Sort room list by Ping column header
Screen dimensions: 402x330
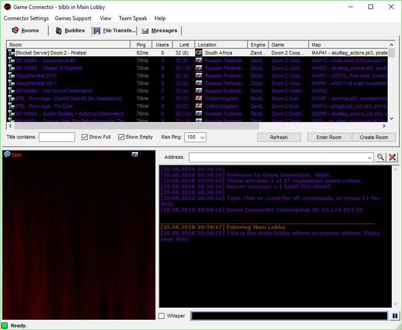tap(141, 45)
